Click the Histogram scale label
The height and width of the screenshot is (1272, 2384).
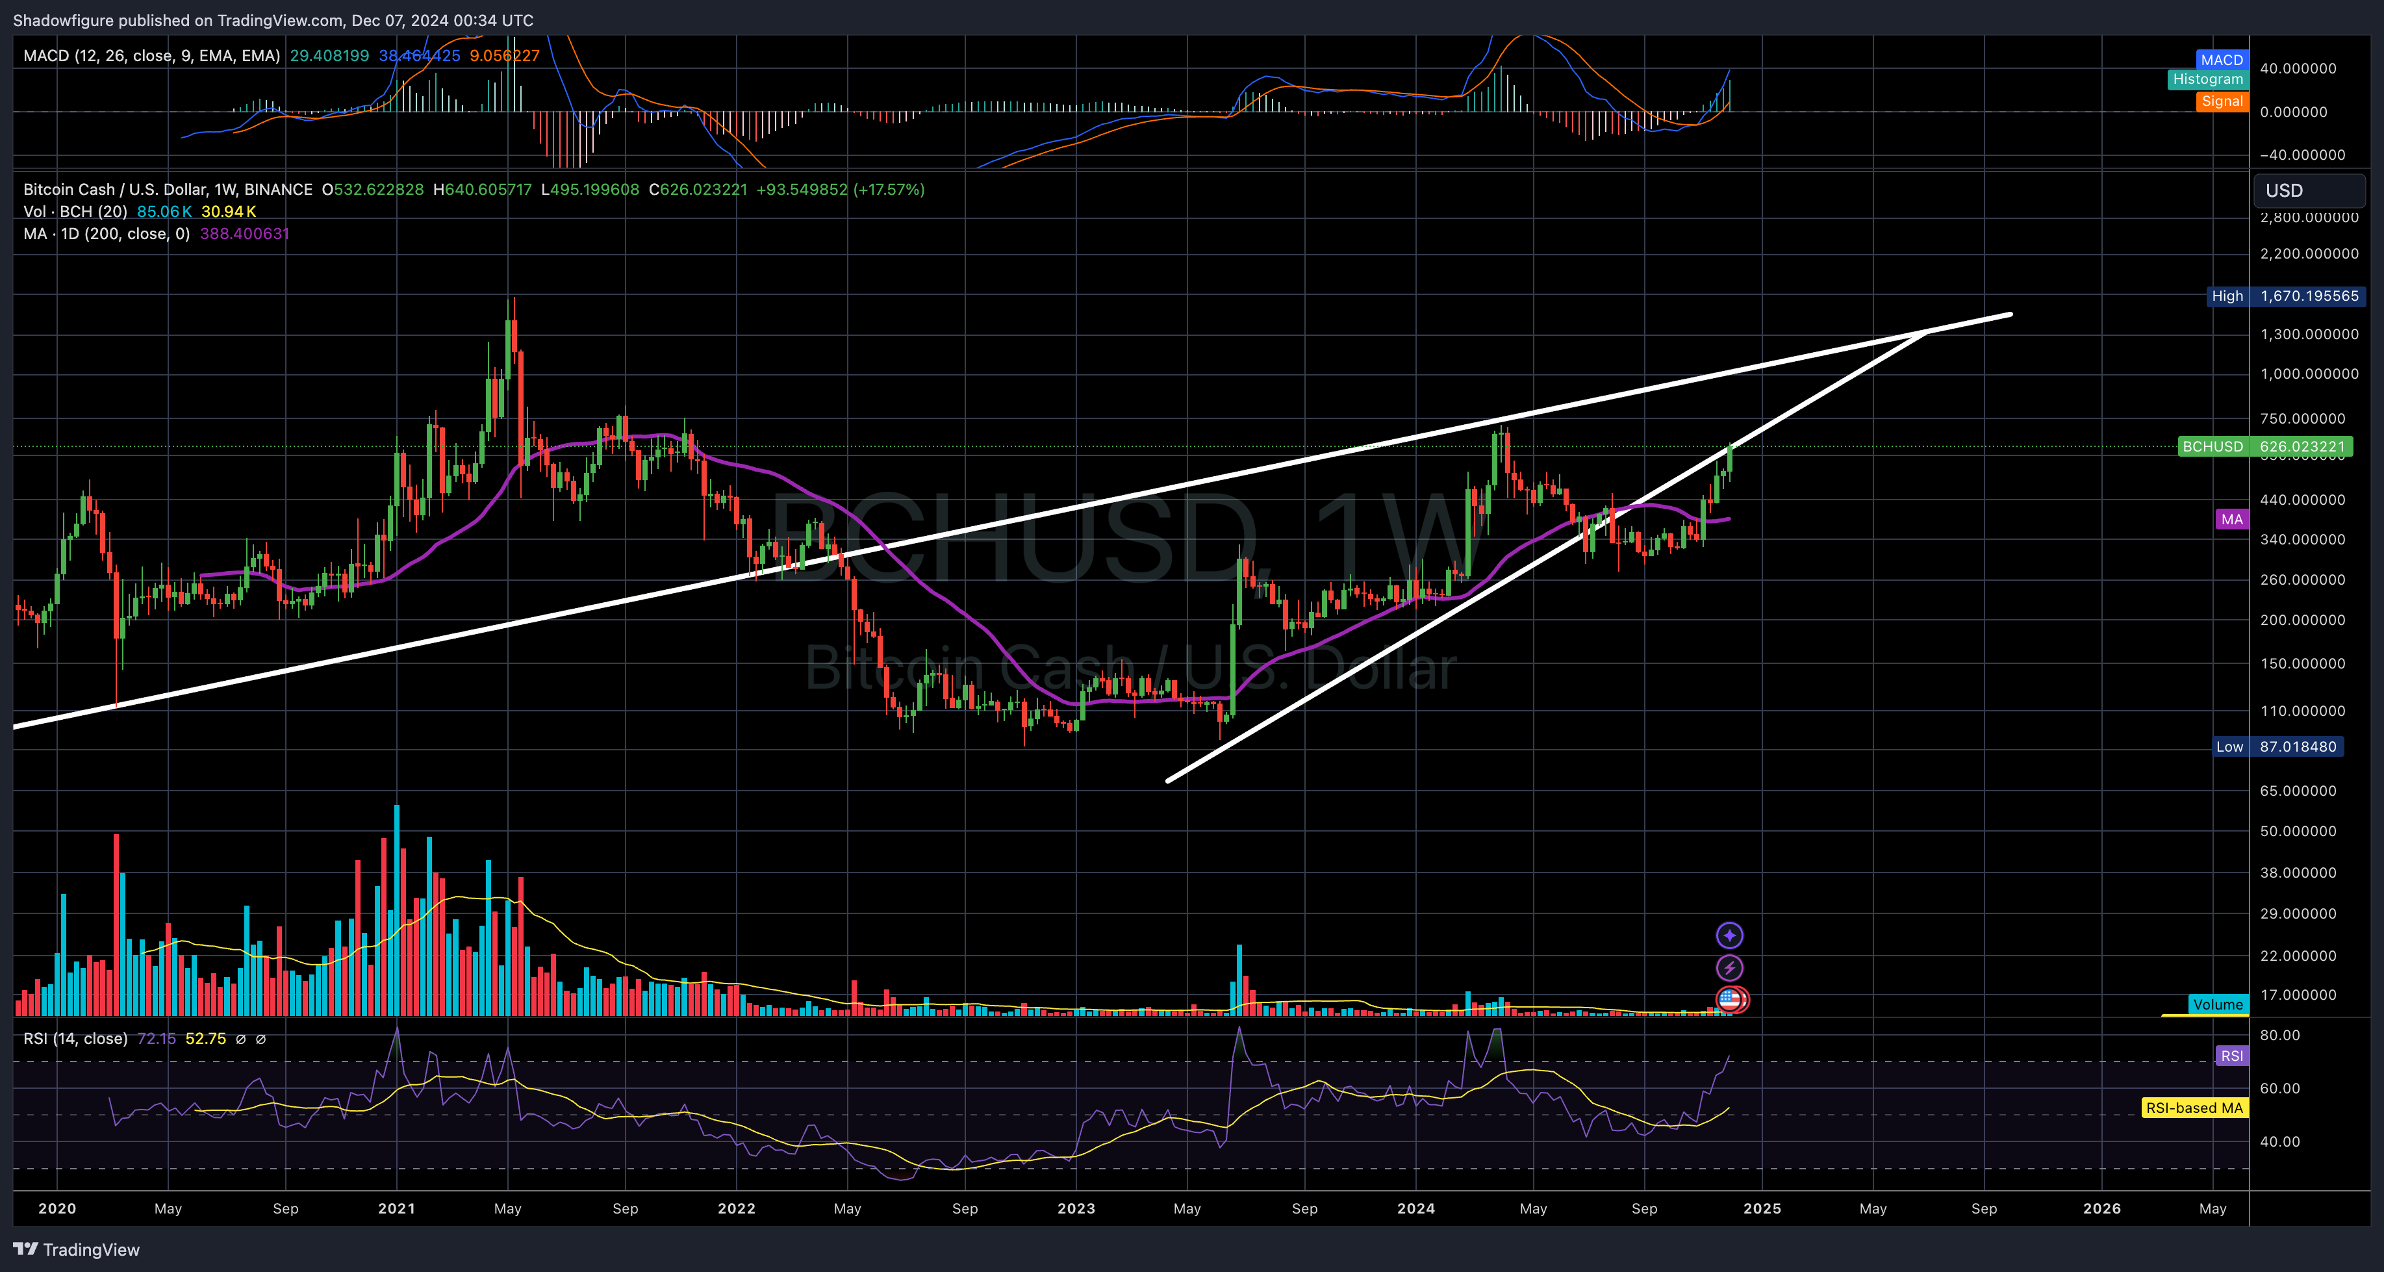tap(2207, 80)
